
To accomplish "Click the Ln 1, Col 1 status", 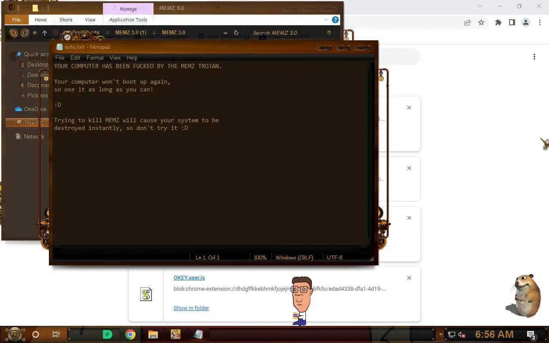I will click(208, 258).
